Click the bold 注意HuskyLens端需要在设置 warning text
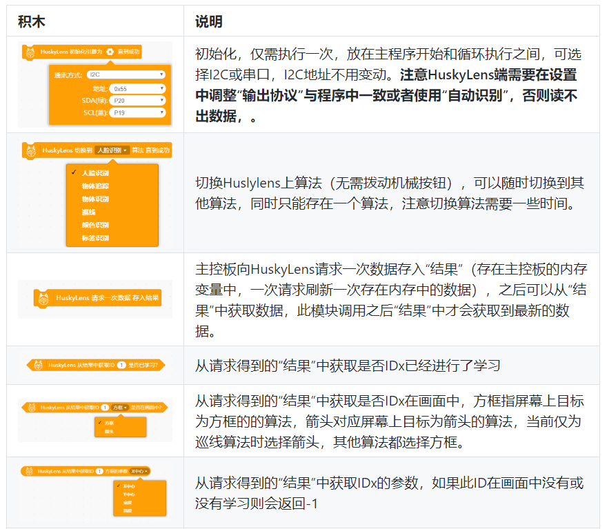 (488, 74)
